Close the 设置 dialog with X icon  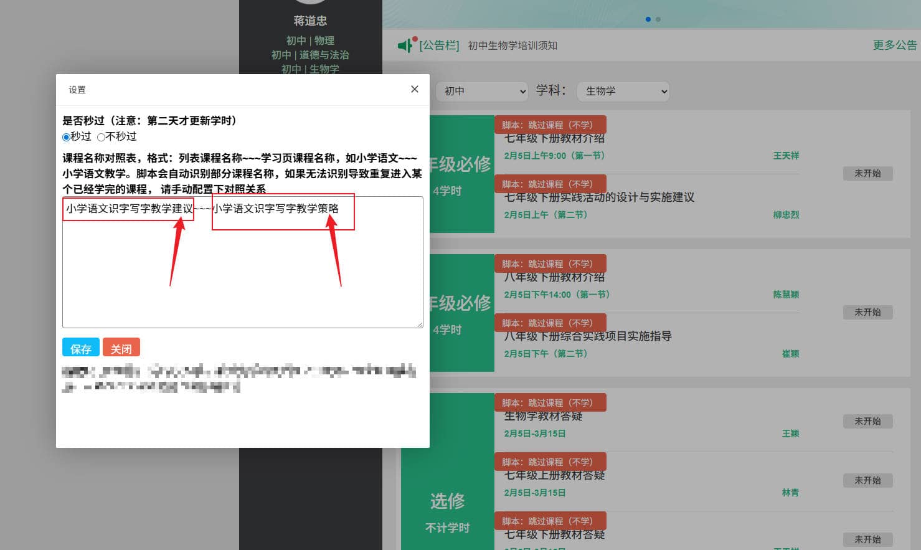coord(414,89)
